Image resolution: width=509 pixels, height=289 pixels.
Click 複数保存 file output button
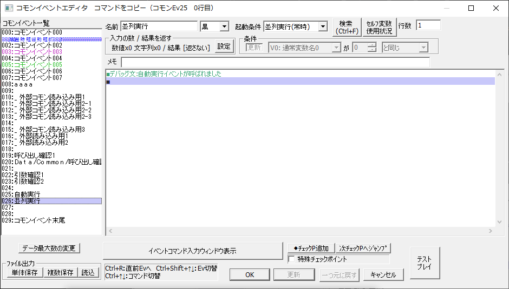[x=61, y=272]
